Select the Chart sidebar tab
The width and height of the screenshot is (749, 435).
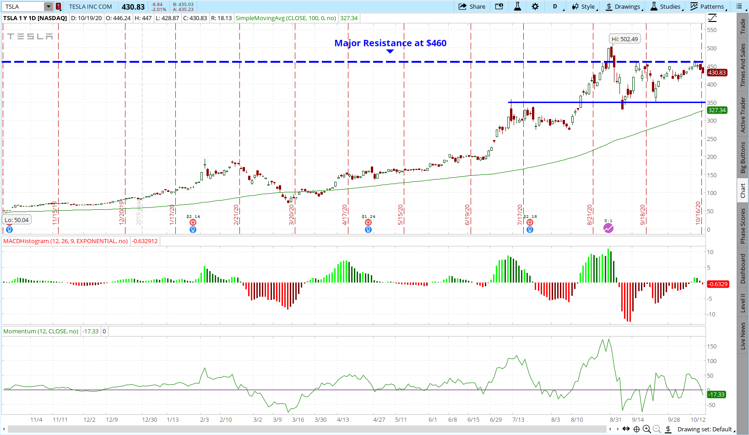[743, 190]
